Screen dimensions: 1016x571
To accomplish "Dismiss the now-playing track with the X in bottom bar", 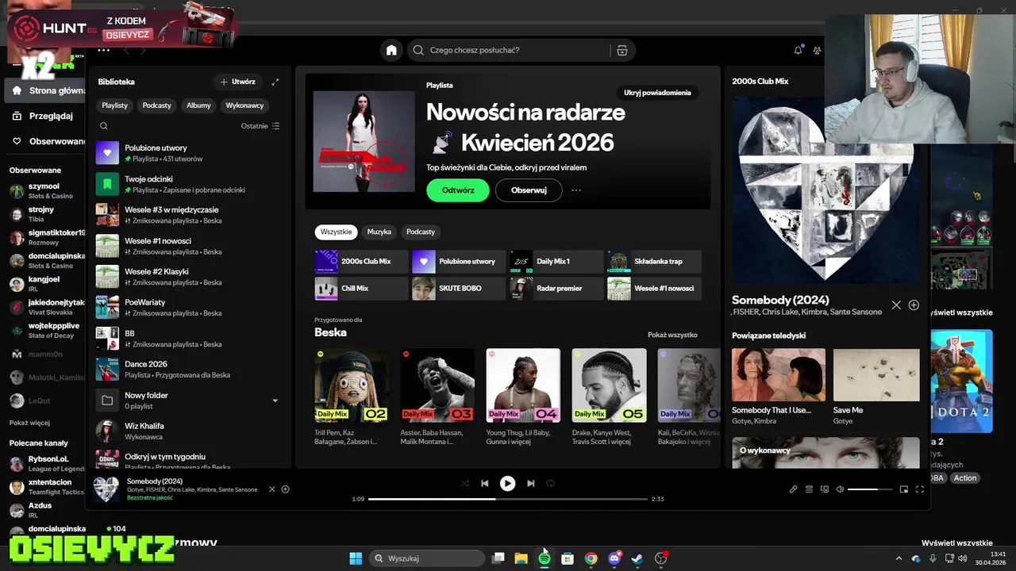I will (271, 489).
